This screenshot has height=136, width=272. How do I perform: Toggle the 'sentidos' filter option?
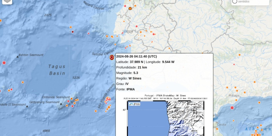[235, 1]
